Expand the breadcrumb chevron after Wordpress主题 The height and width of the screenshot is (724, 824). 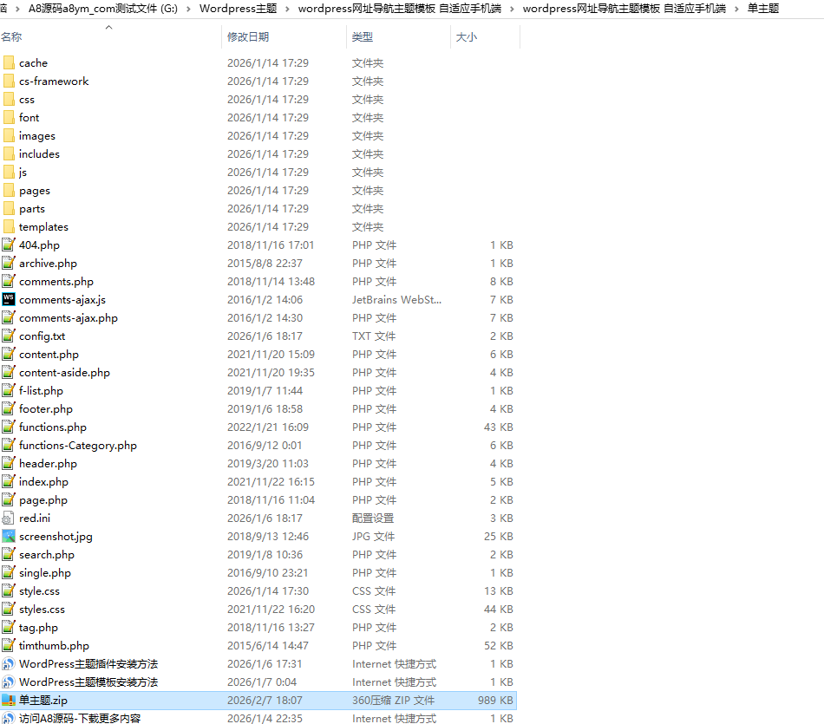[288, 9]
